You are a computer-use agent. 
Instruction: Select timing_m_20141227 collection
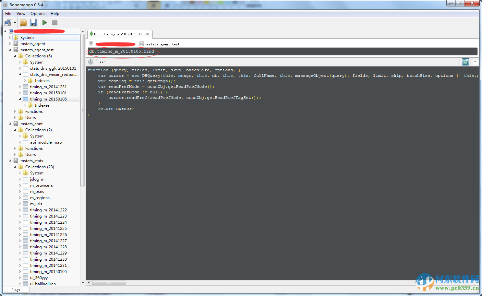click(48, 241)
